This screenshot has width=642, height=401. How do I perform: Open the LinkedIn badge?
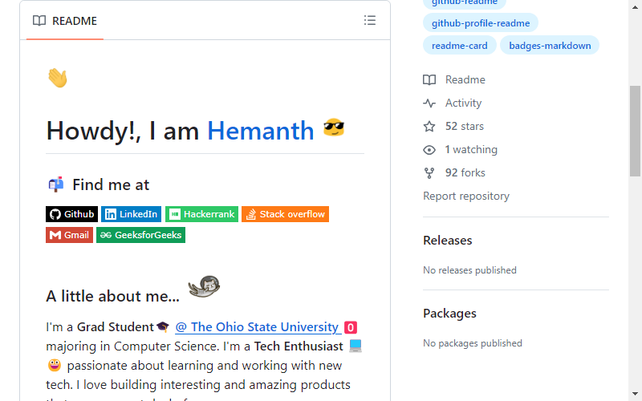131,214
